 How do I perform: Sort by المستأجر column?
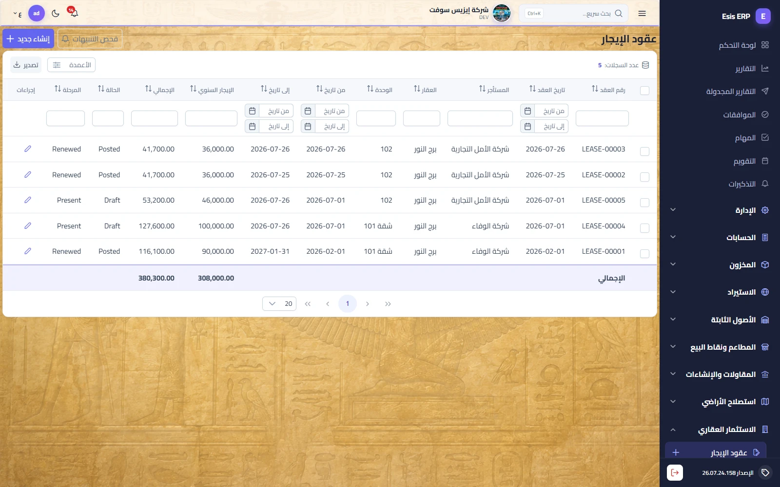click(x=482, y=89)
